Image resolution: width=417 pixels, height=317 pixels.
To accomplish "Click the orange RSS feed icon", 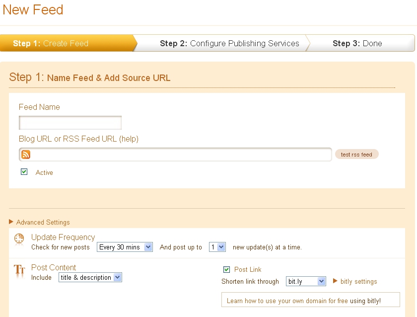I will coord(26,155).
